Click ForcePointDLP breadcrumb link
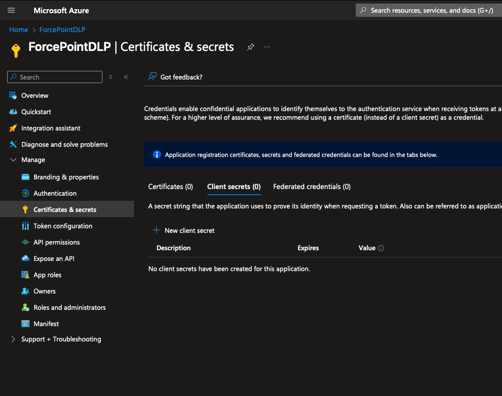This screenshot has height=396, width=502. pyautogui.click(x=62, y=30)
